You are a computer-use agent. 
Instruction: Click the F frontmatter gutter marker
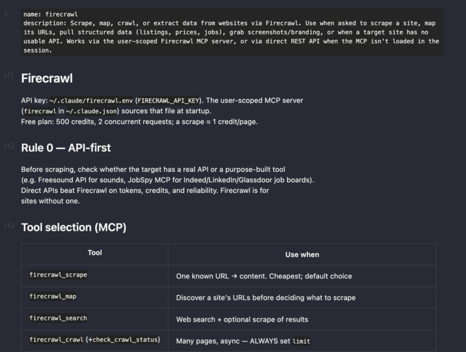point(6,14)
